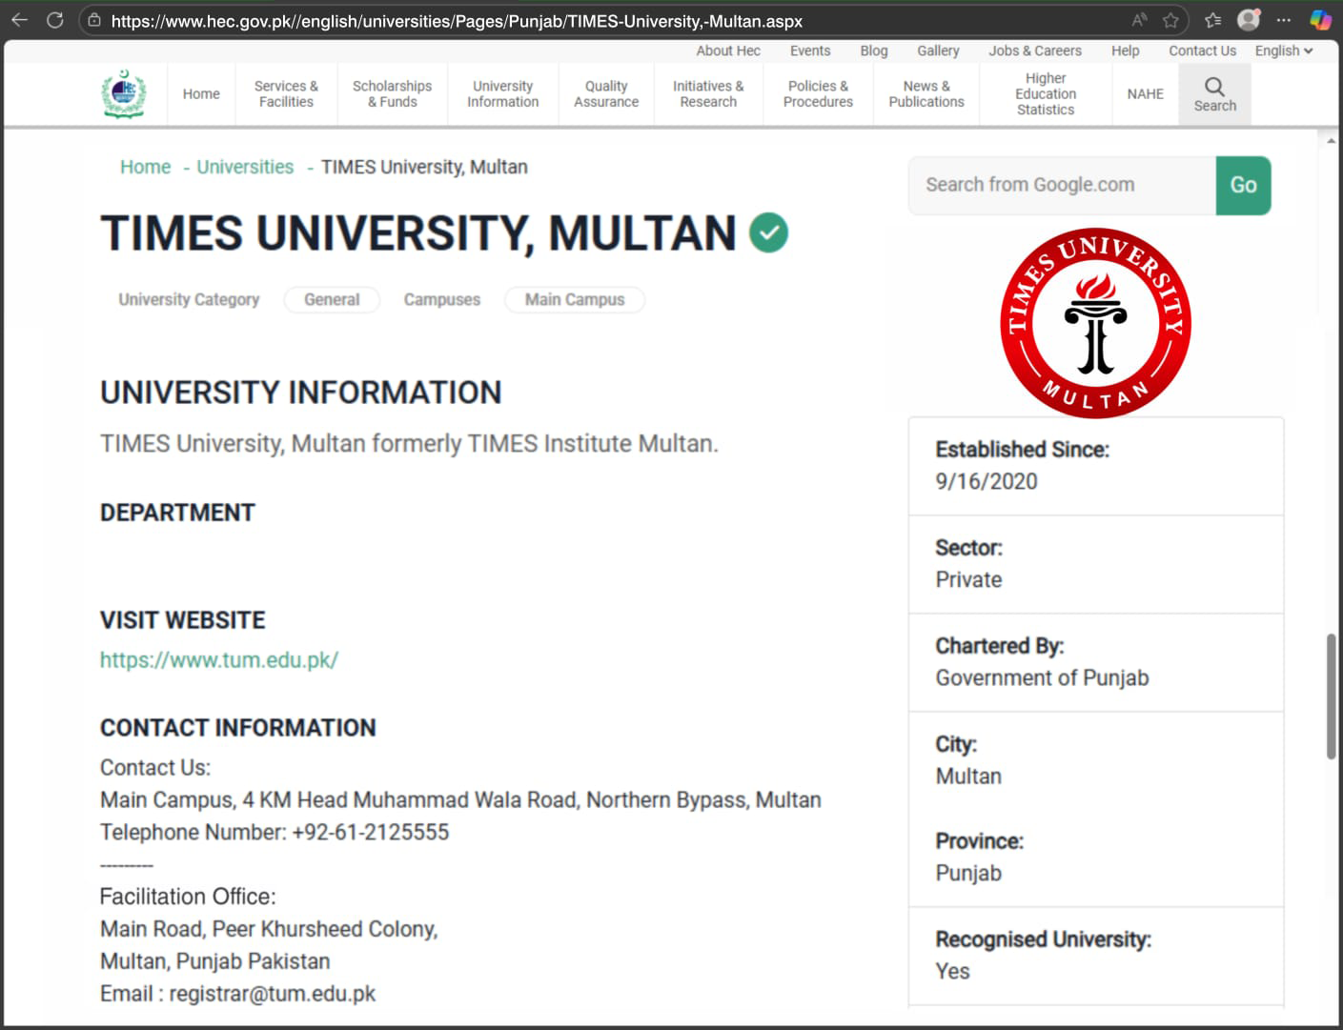Image resolution: width=1343 pixels, height=1030 pixels.
Task: Click the General category tag
Action: point(332,299)
